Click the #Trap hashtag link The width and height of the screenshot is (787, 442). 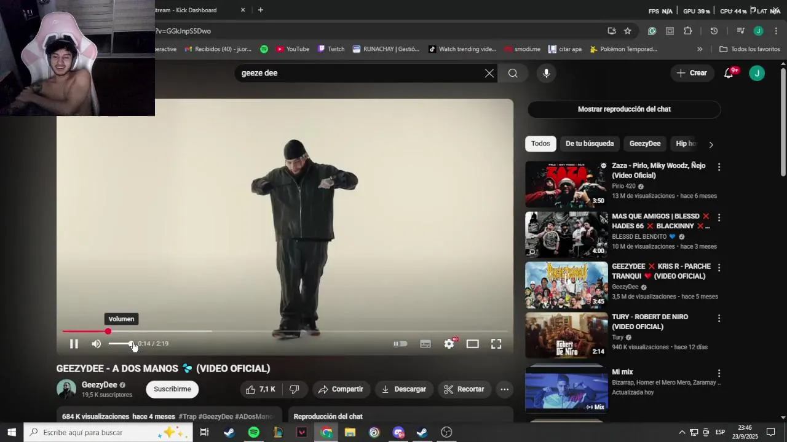187,416
